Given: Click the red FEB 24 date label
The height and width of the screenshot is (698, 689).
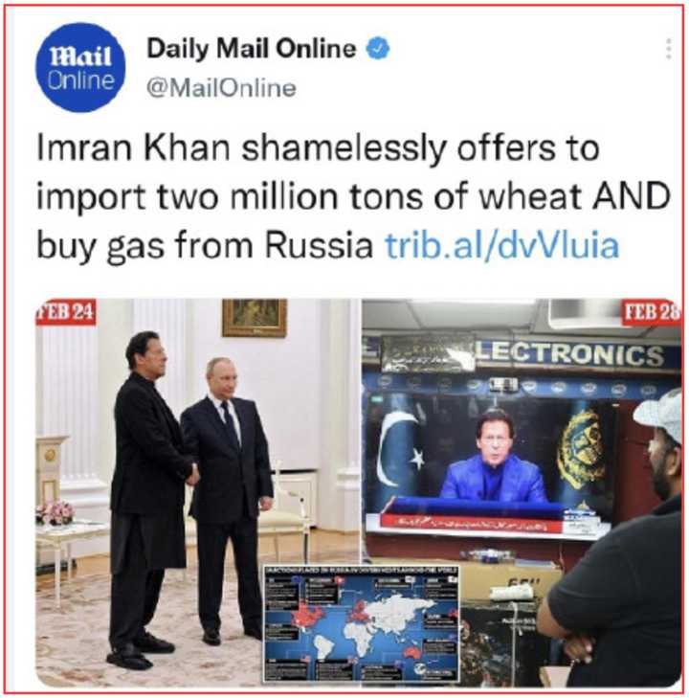Looking at the screenshot, I should 66,311.
